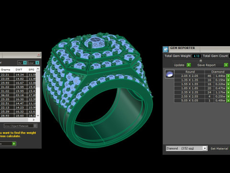
Task: Click the Gem Reporter title icon
Action: pyautogui.click(x=166, y=49)
